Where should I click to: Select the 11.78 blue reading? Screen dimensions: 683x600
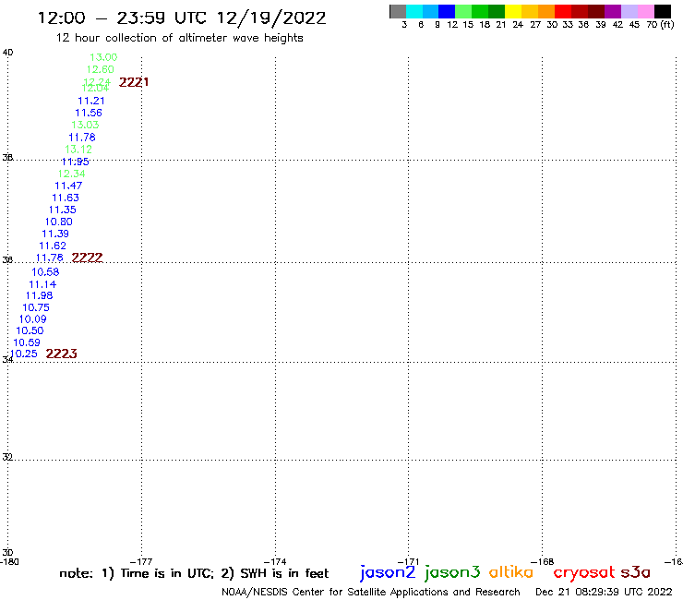click(x=82, y=138)
